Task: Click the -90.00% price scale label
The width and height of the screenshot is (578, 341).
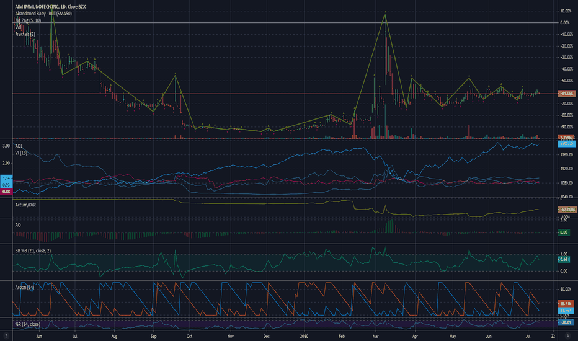Action: [x=567, y=127]
